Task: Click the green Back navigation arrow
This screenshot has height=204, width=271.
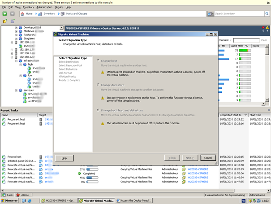Action: pyautogui.click(x=4, y=13)
